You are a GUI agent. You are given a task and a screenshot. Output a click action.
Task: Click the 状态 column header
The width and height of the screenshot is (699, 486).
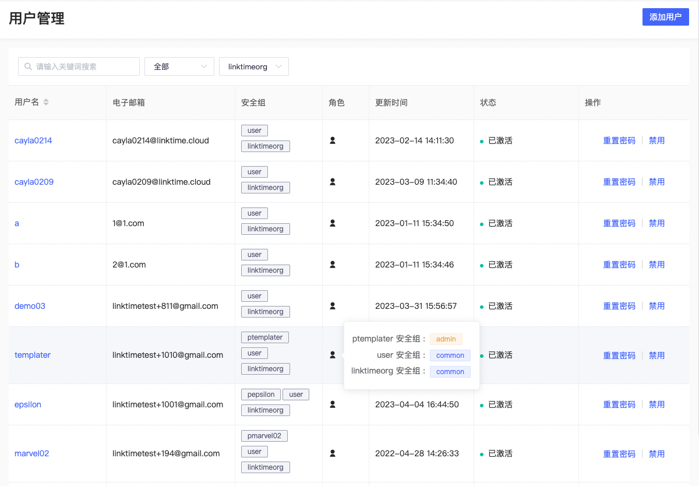(x=488, y=103)
